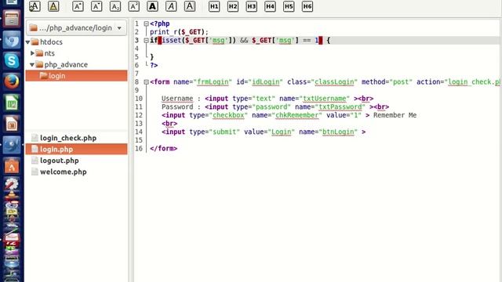Image resolution: width=502 pixels, height=282 pixels.
Task: Click the idLogin attribute value
Action: coord(266,81)
